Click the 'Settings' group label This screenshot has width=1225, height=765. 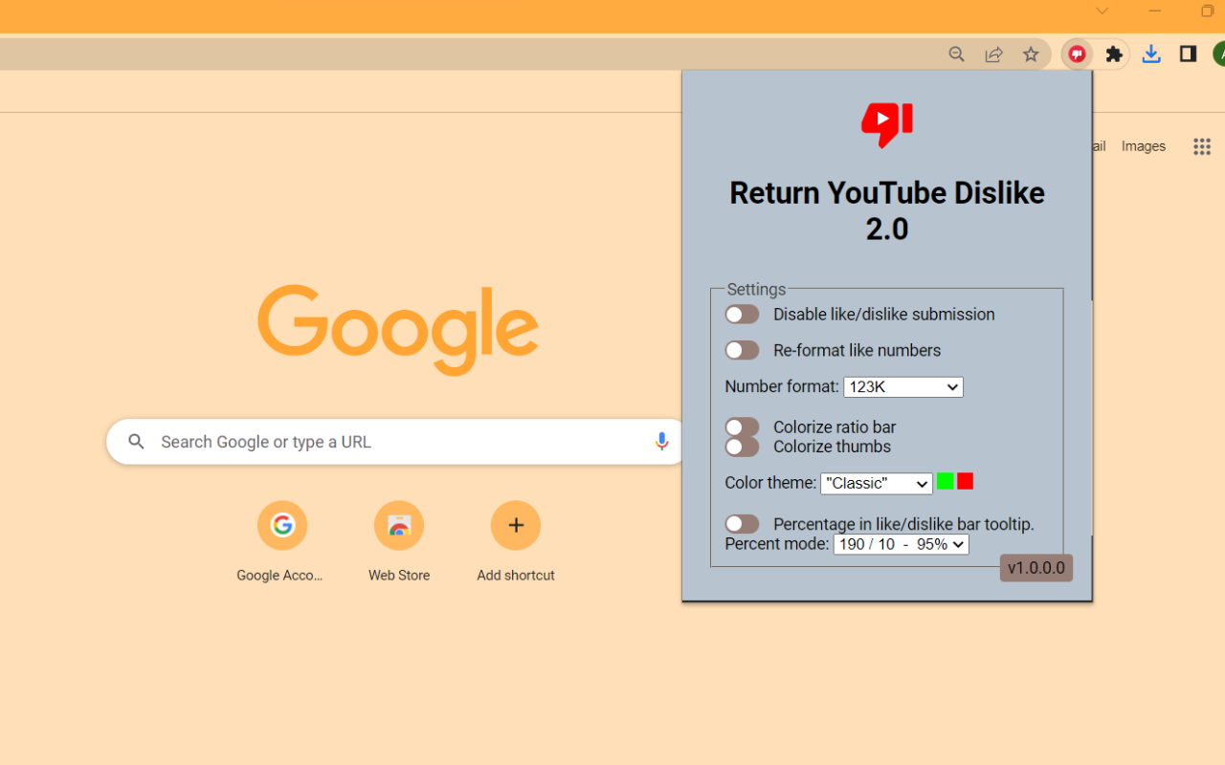(756, 289)
